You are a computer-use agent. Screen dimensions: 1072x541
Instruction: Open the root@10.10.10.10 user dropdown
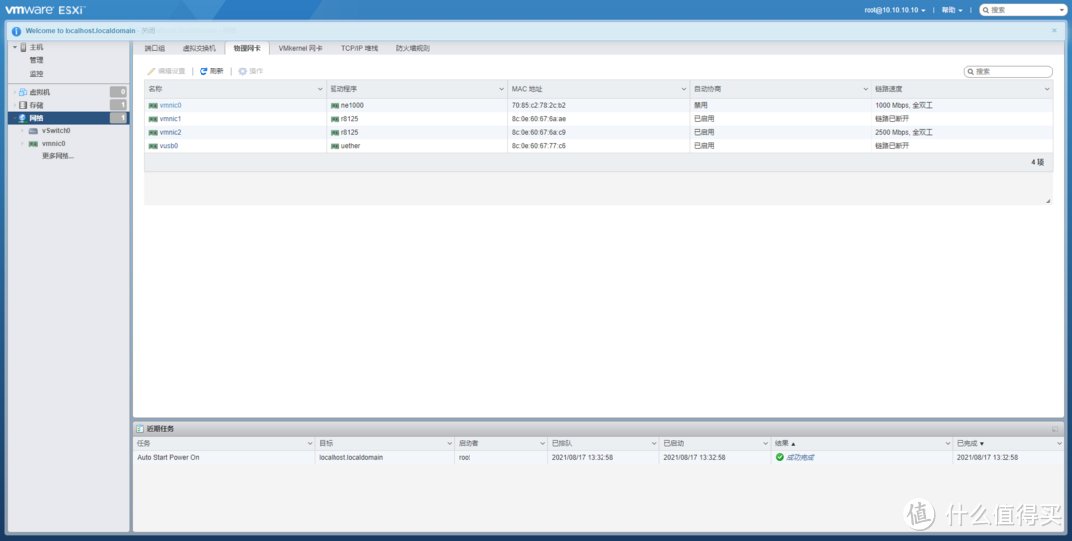click(894, 10)
